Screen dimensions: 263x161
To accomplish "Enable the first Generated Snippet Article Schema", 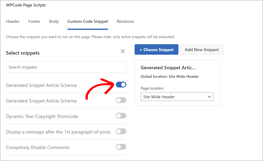I will (121, 85).
